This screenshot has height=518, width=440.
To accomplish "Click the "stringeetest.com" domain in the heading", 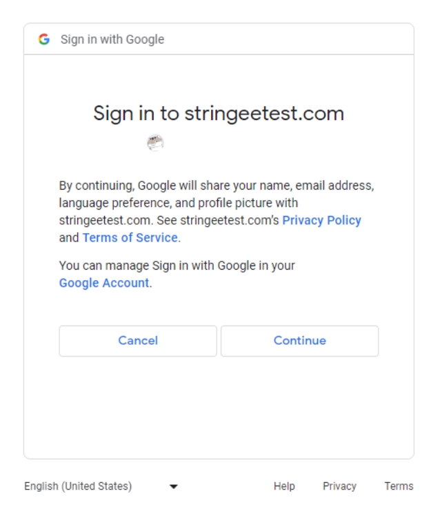I will click(264, 114).
